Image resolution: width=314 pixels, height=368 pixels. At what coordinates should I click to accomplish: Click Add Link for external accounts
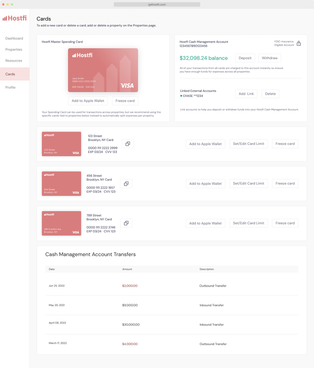tap(246, 94)
